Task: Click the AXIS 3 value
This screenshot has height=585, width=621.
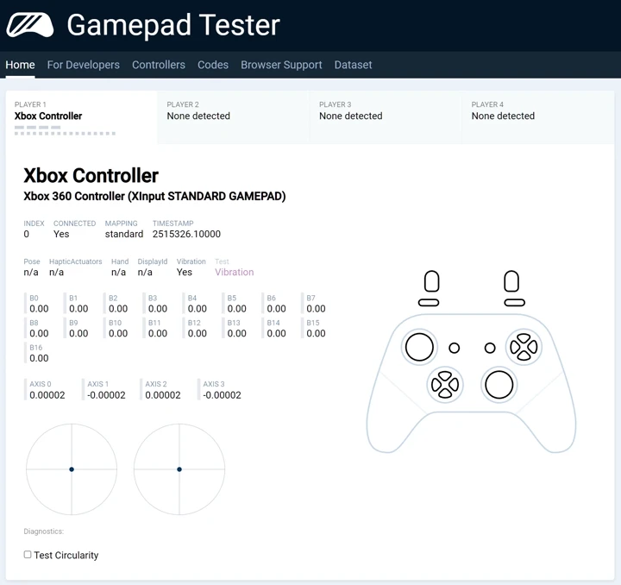Action: pos(222,395)
